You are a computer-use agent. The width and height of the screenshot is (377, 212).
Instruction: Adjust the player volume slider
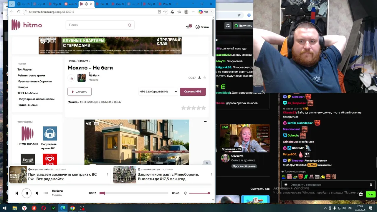(199, 193)
